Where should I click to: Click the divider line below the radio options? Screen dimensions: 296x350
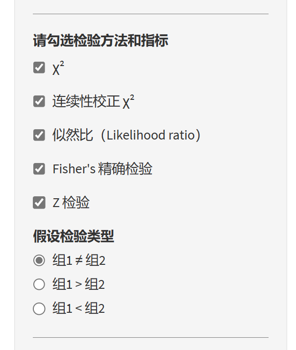click(150, 337)
